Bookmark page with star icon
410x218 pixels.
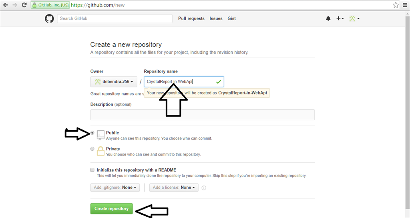tap(396, 5)
